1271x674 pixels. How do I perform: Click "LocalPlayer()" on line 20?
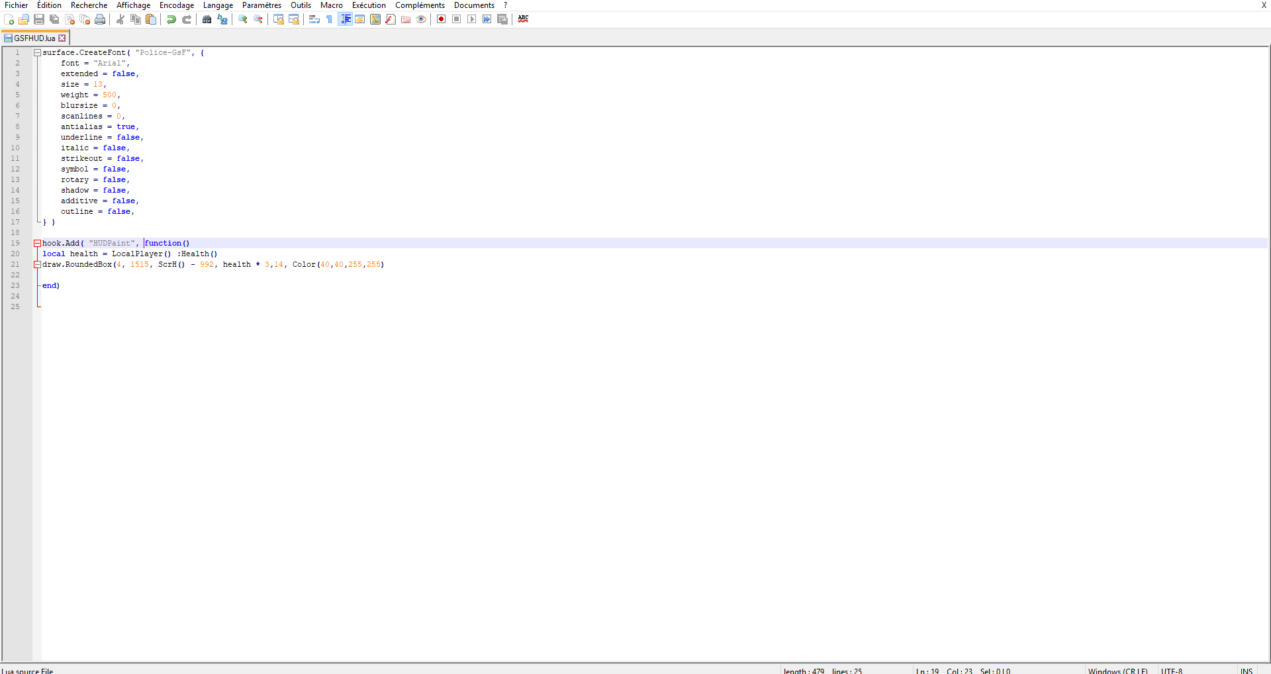[x=141, y=254]
